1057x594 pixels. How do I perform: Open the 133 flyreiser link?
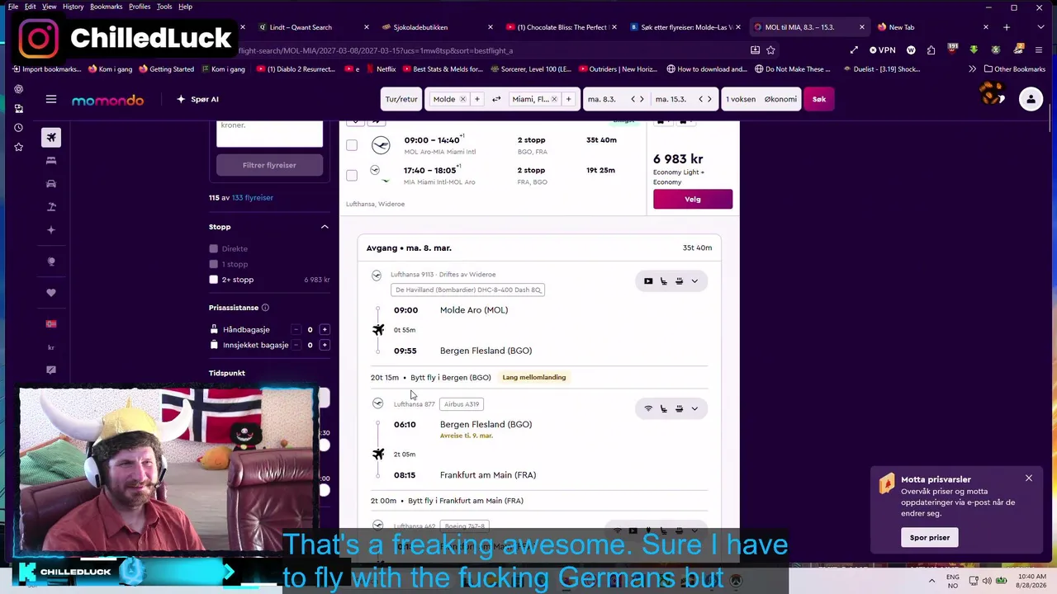253,198
